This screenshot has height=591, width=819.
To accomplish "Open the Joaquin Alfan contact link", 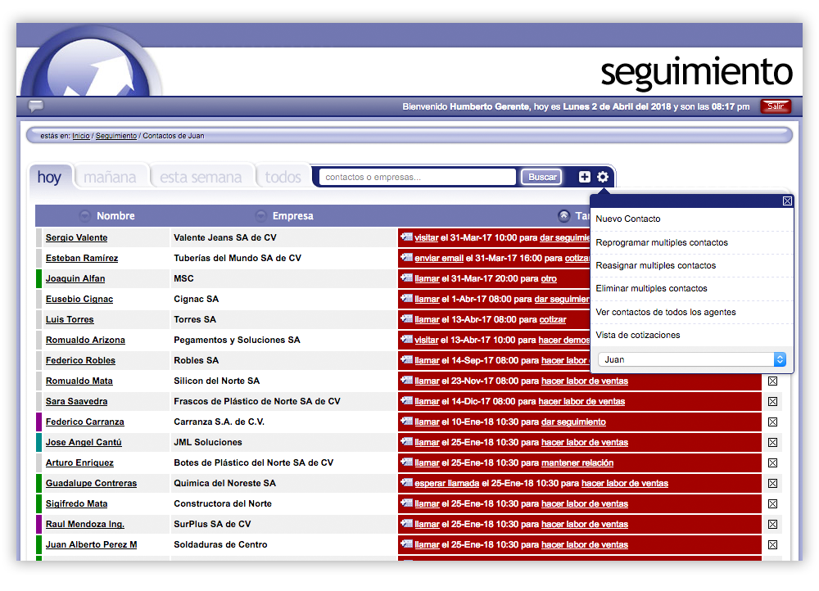I will click(75, 278).
